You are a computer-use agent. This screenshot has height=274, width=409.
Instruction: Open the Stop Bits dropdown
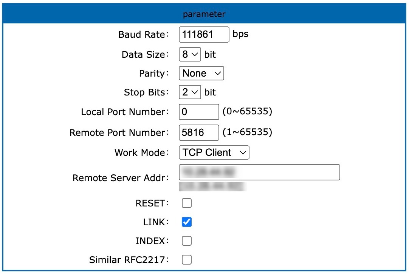[x=190, y=92]
